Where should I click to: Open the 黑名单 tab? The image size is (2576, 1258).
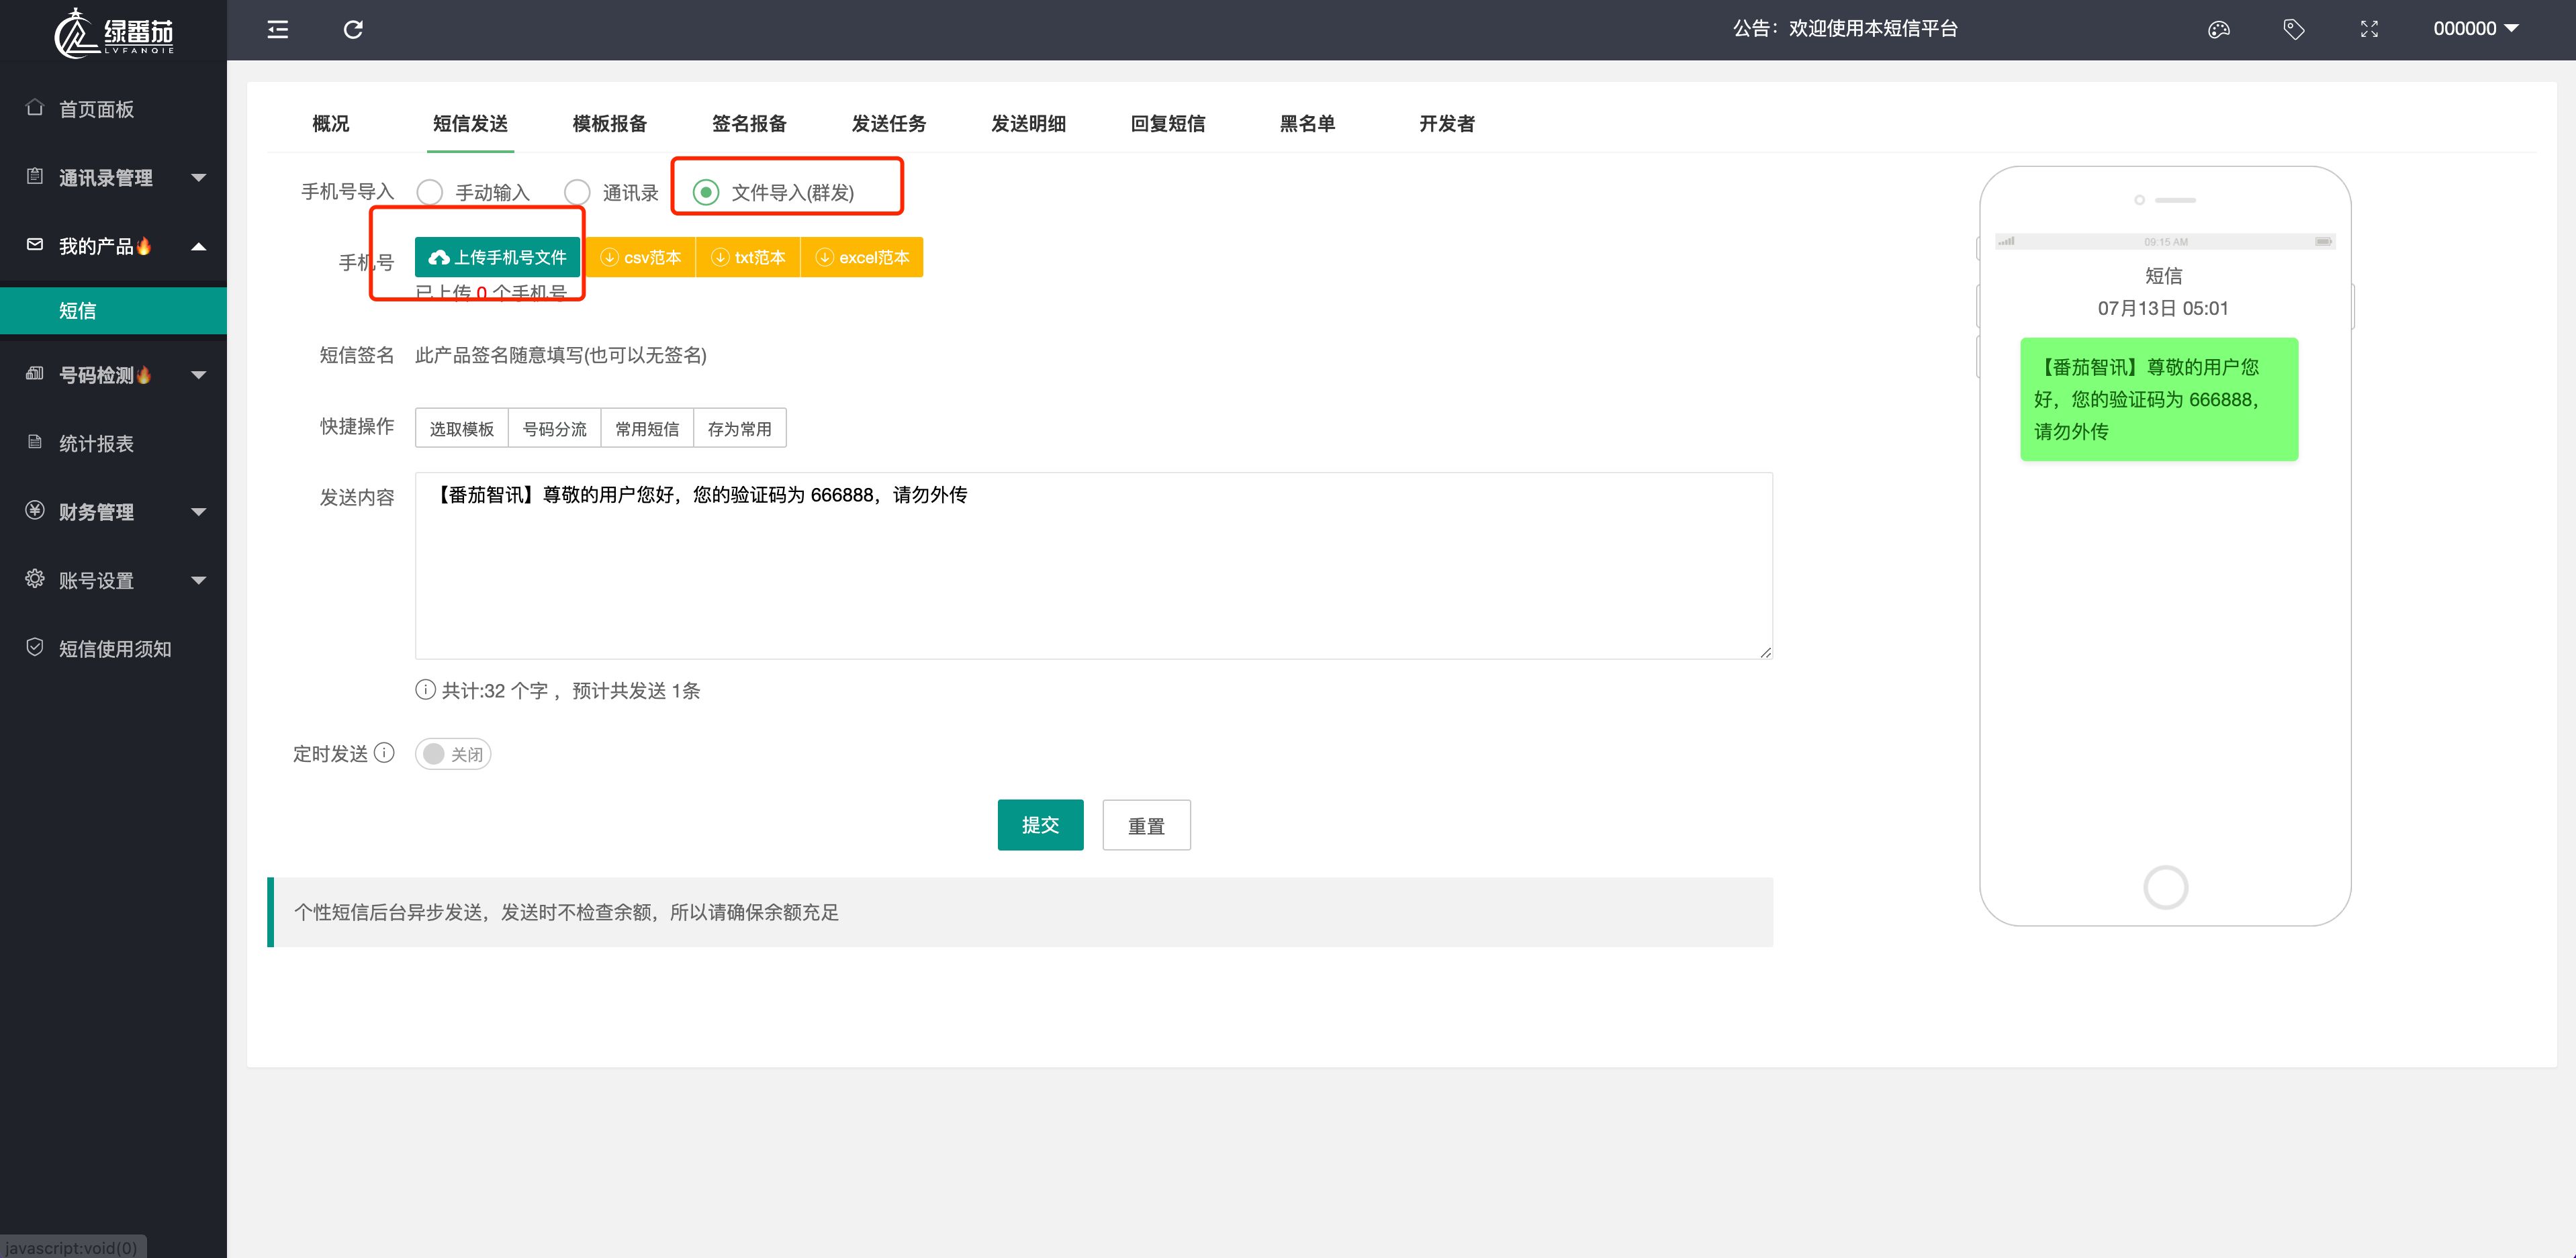click(x=1307, y=124)
